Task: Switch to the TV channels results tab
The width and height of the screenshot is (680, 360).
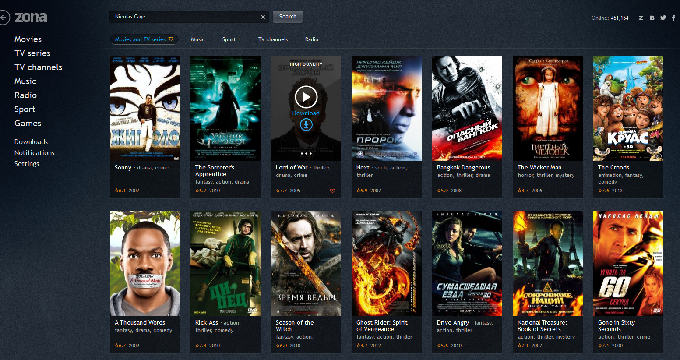Action: click(x=273, y=39)
